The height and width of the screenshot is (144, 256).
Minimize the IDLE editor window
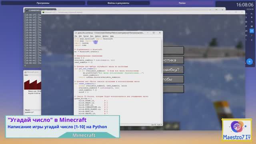point(148,33)
